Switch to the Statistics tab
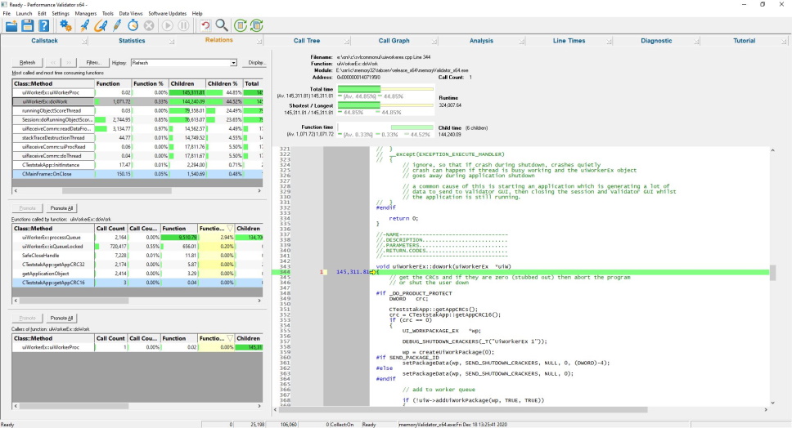The width and height of the screenshot is (792, 428). pyautogui.click(x=132, y=41)
